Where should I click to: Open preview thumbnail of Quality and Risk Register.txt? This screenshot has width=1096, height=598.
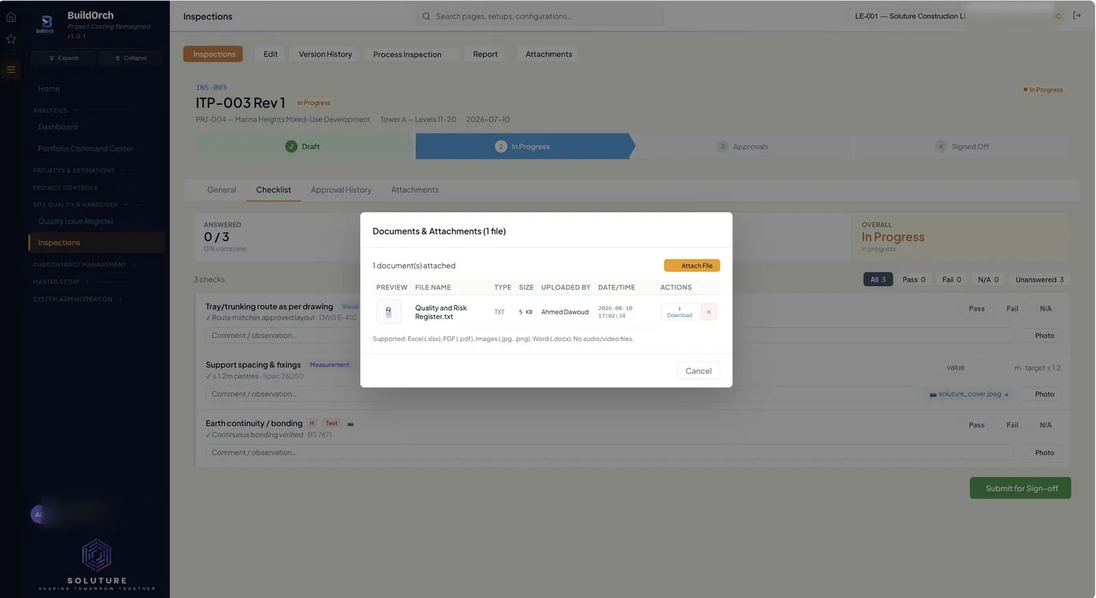(x=388, y=312)
